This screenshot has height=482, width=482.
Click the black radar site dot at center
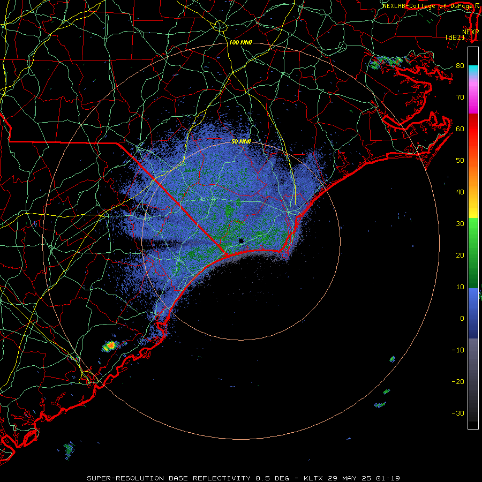pos(241,241)
